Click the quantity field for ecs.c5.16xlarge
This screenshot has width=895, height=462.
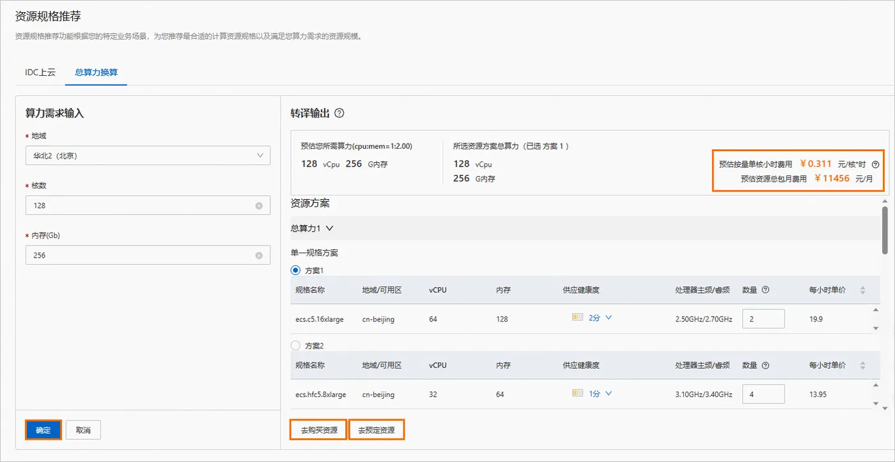tap(763, 318)
